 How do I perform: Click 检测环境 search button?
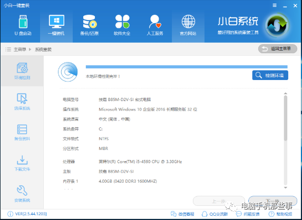(x=270, y=75)
